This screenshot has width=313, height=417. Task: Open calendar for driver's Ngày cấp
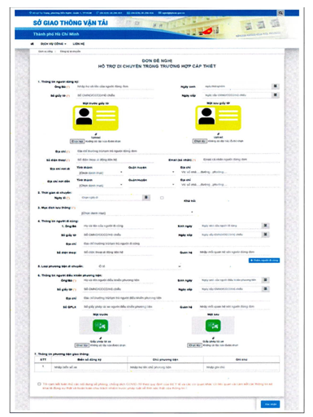coord(266,289)
